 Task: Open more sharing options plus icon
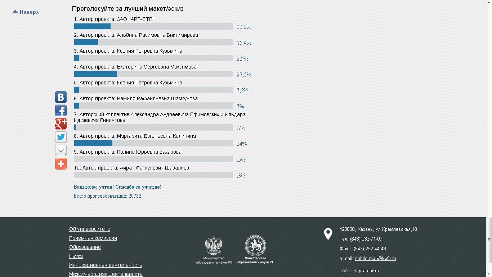pyautogui.click(x=61, y=164)
